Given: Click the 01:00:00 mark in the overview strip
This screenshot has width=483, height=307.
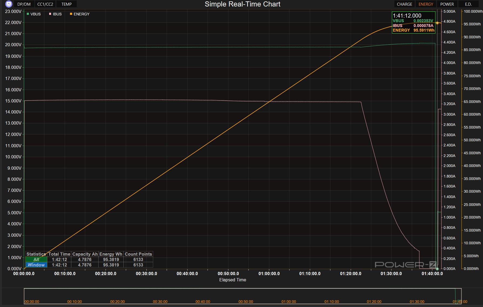Looking at the screenshot, I should click(x=289, y=302).
